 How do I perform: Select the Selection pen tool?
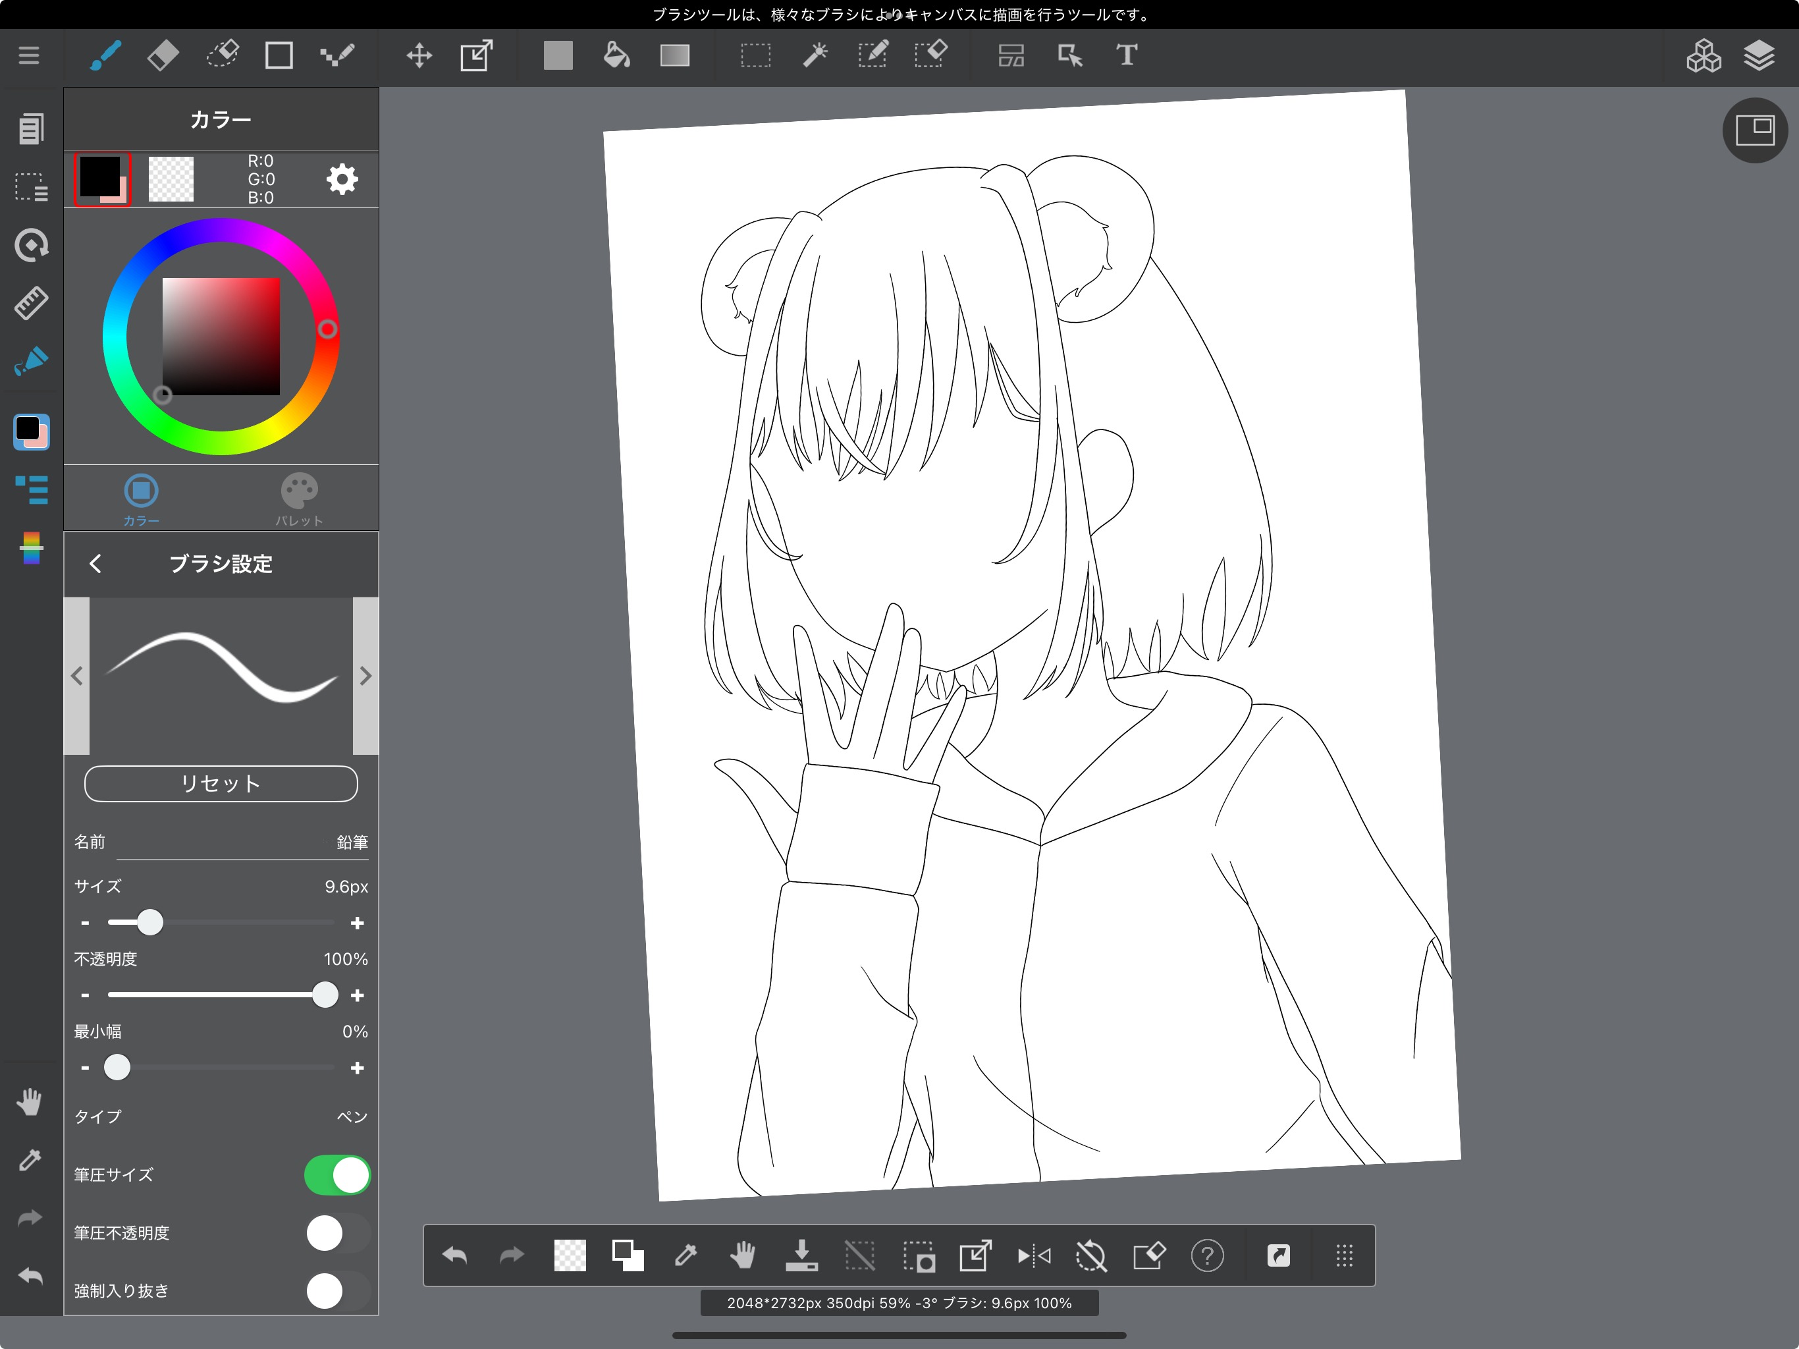873,55
